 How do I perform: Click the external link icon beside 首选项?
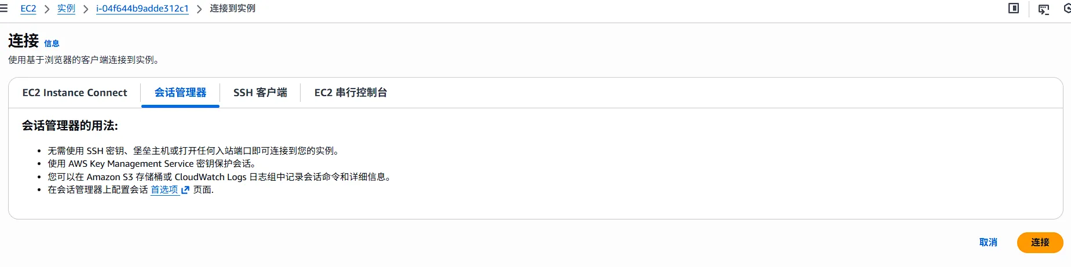pyautogui.click(x=185, y=190)
